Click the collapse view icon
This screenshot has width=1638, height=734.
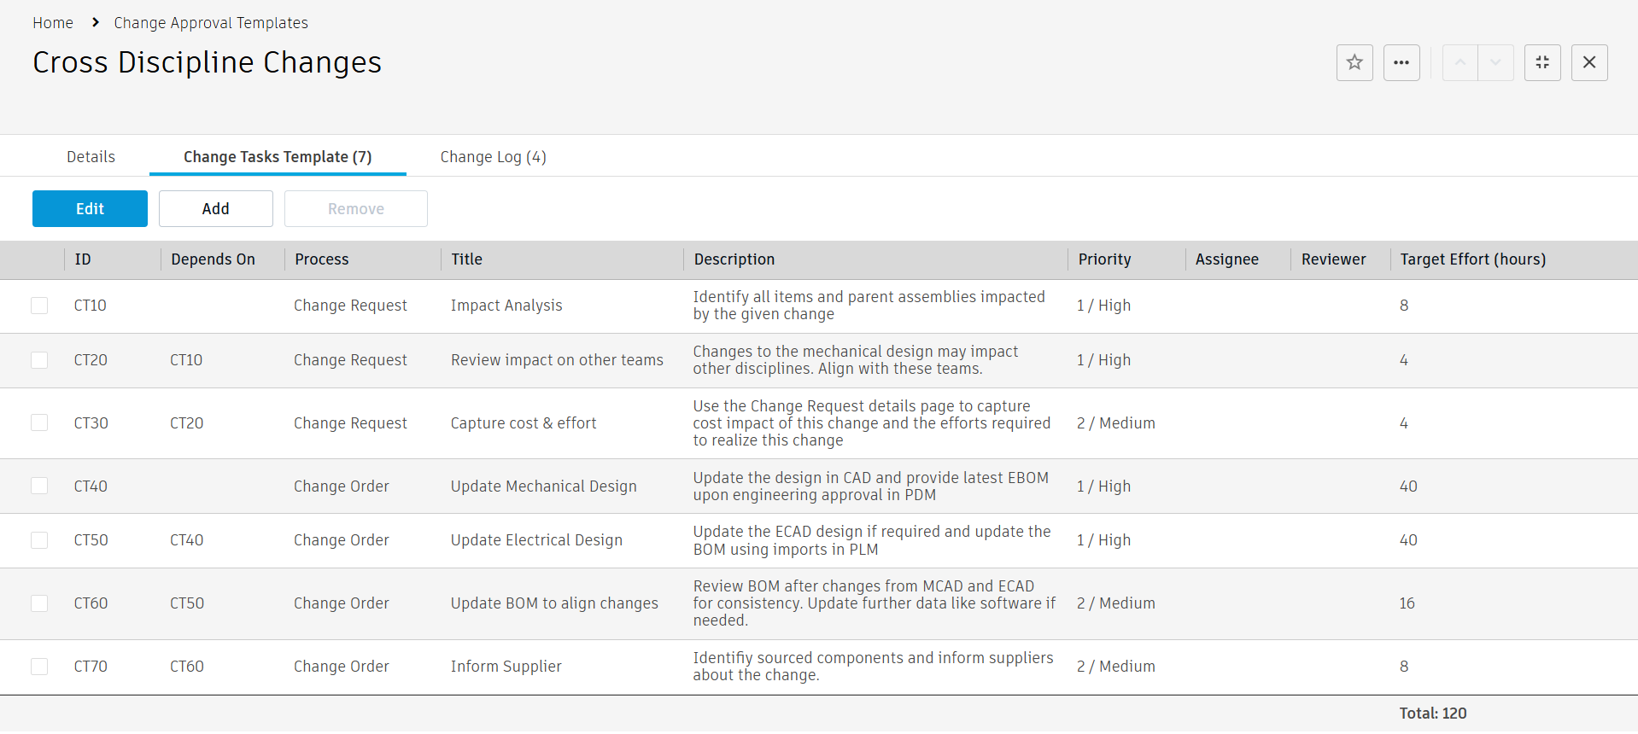1542,62
